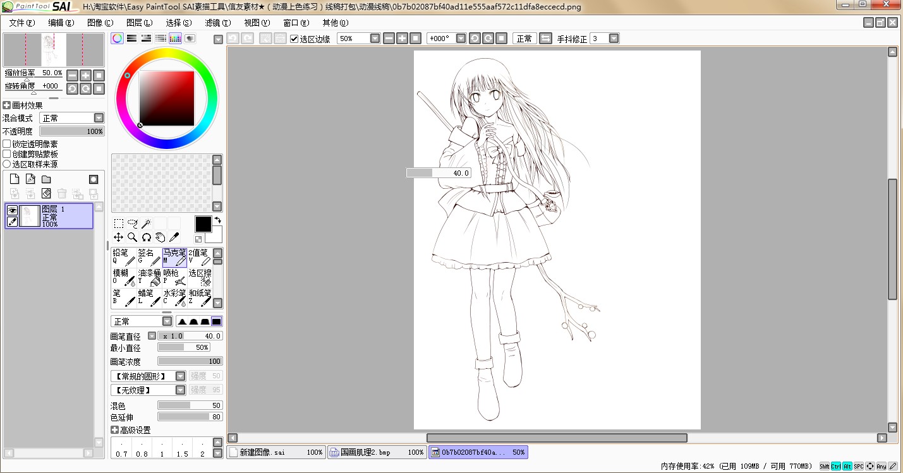This screenshot has height=473, width=903.
Task: Create a new linework pen layer
Action: [30, 179]
